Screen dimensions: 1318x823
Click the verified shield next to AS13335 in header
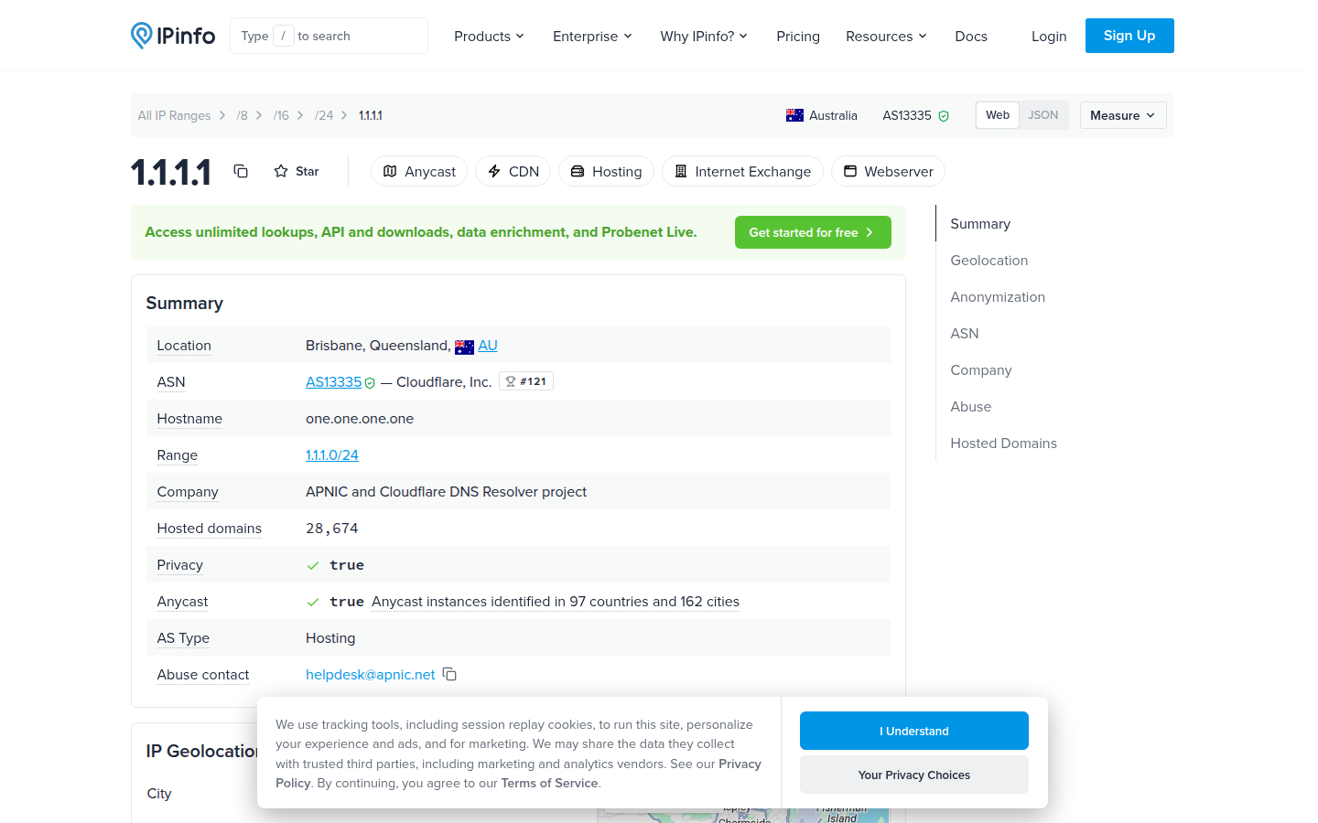pyautogui.click(x=944, y=116)
